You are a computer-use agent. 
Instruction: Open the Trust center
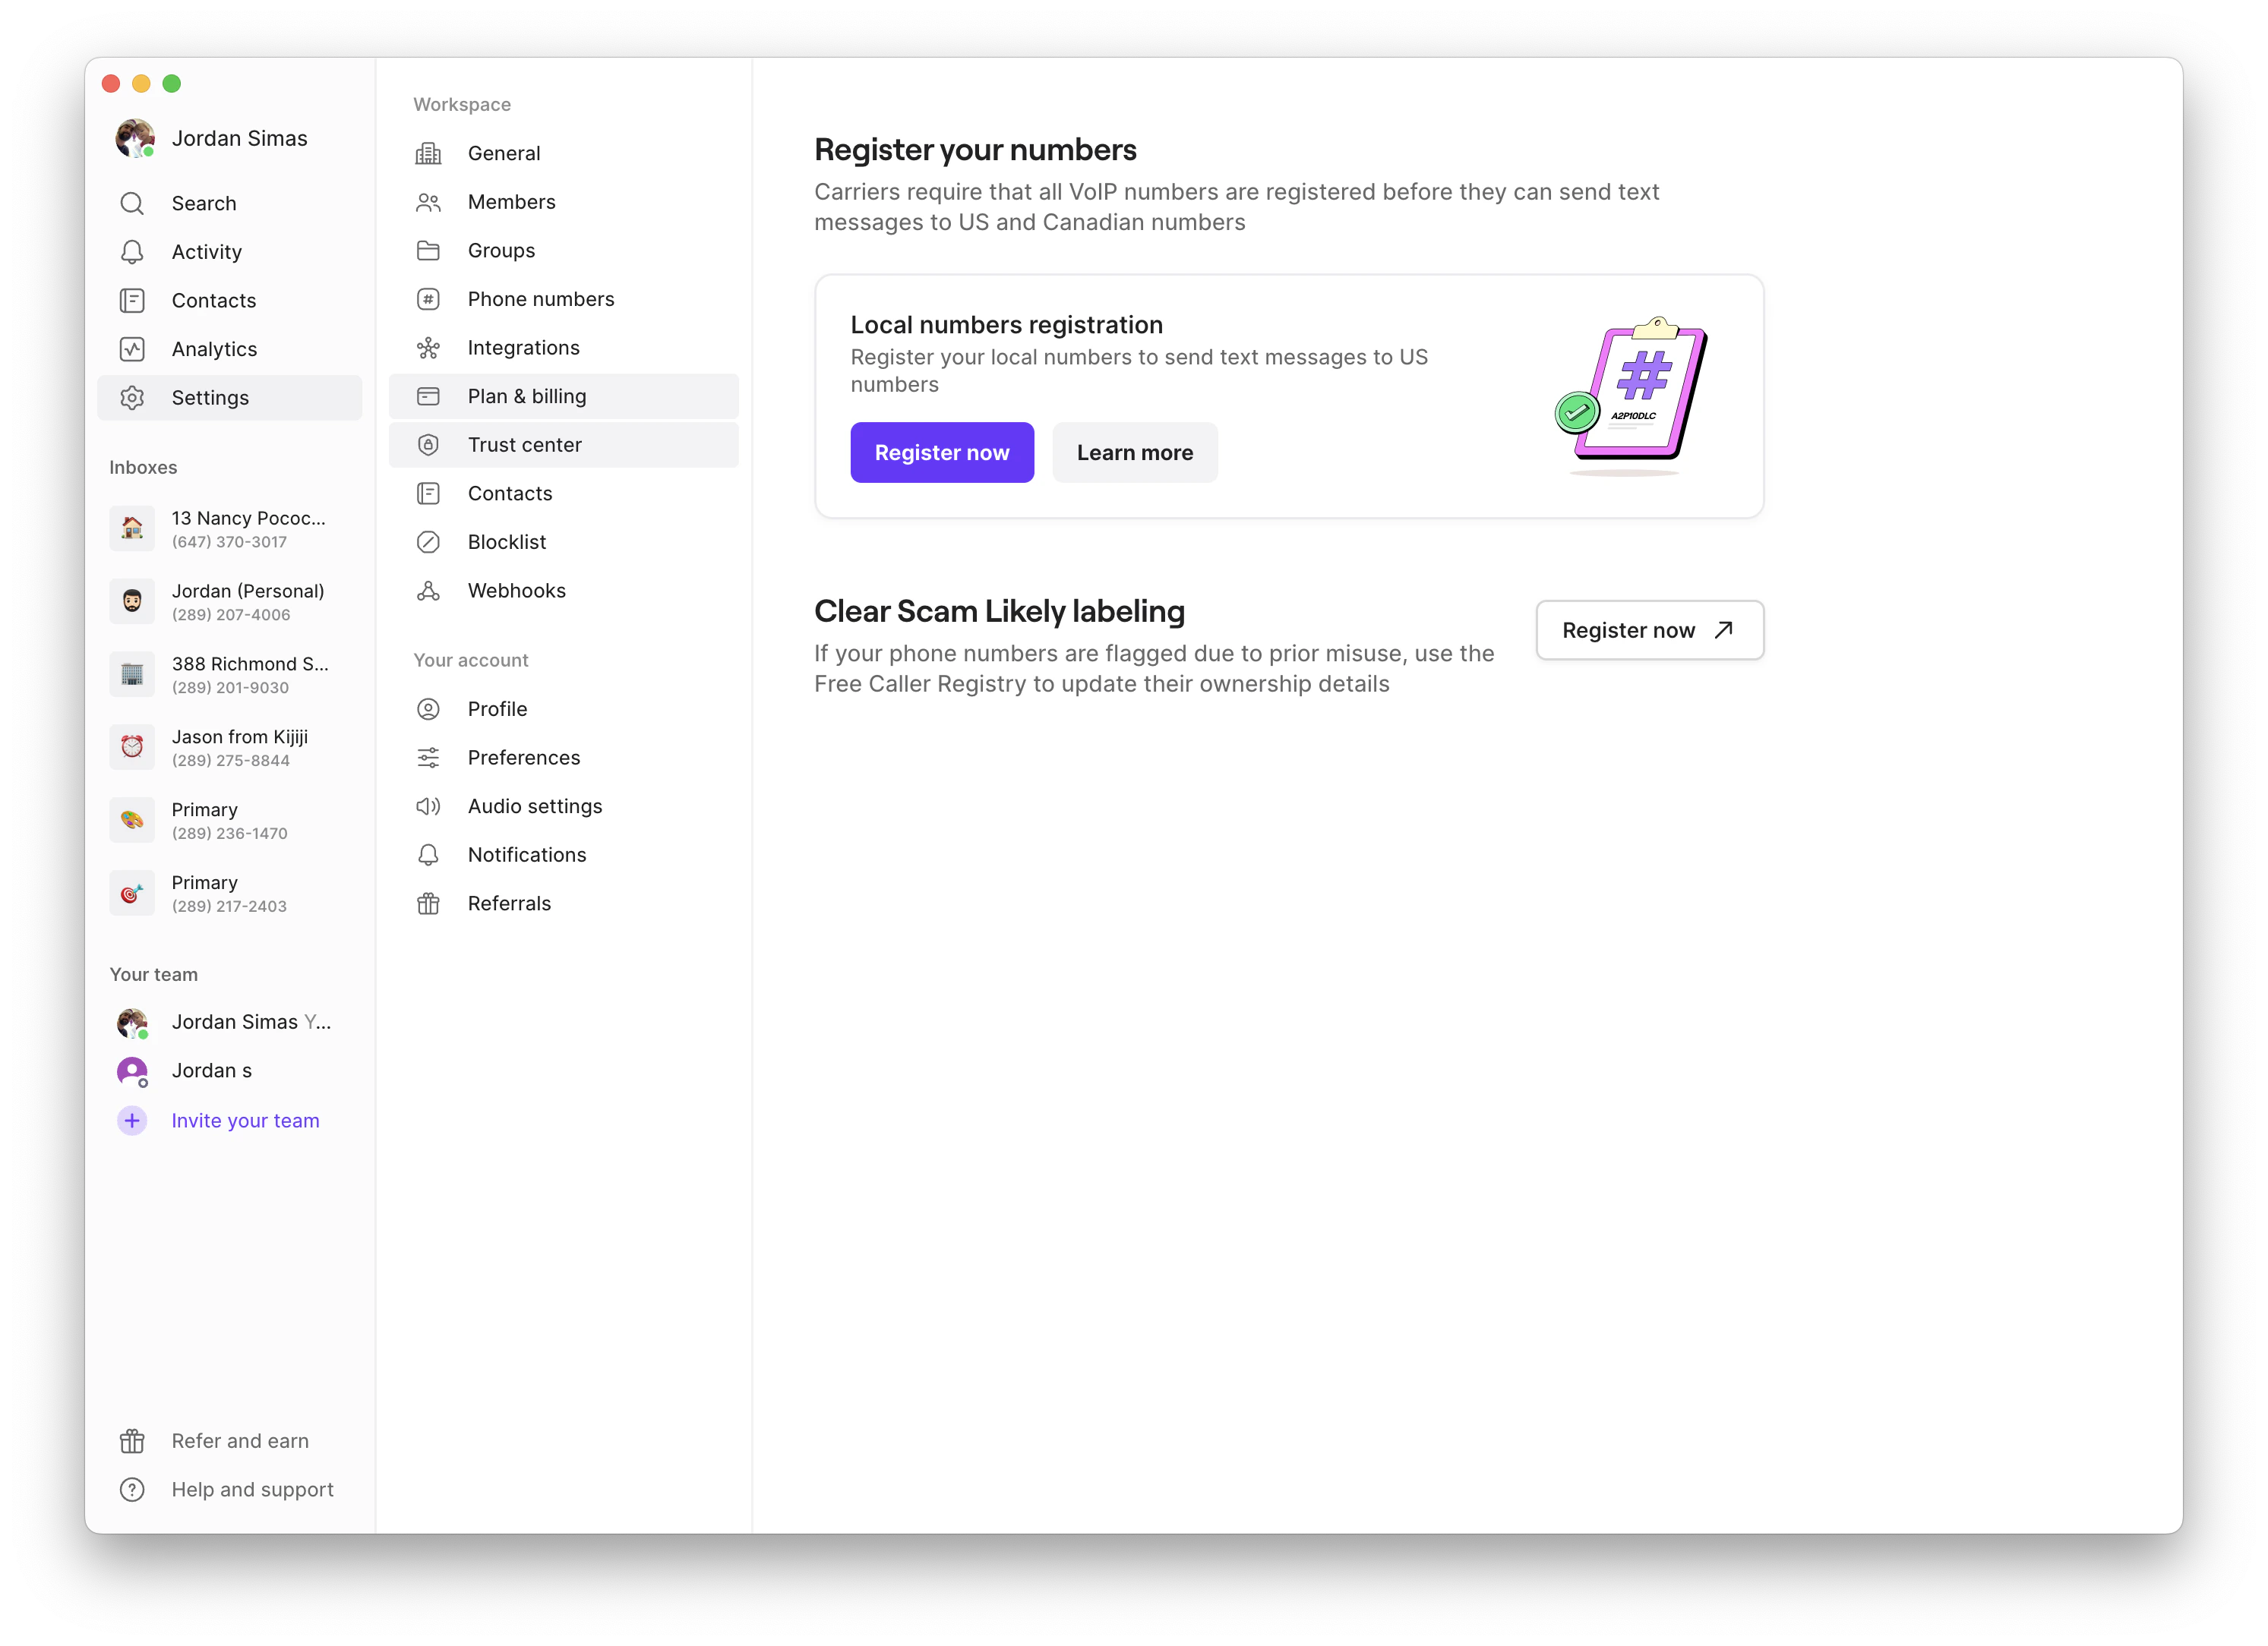pyautogui.click(x=525, y=445)
